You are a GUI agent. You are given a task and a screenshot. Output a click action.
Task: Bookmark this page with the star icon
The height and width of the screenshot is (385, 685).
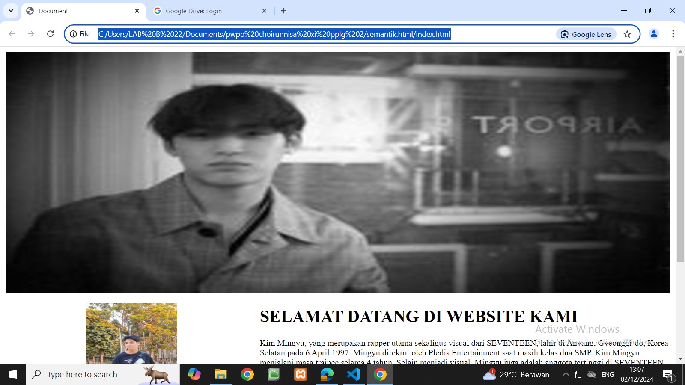tap(627, 34)
